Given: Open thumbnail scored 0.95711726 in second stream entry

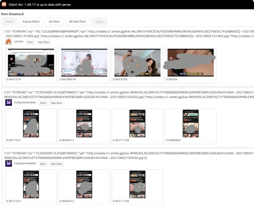Looking at the screenshot, I should point(137,123).
